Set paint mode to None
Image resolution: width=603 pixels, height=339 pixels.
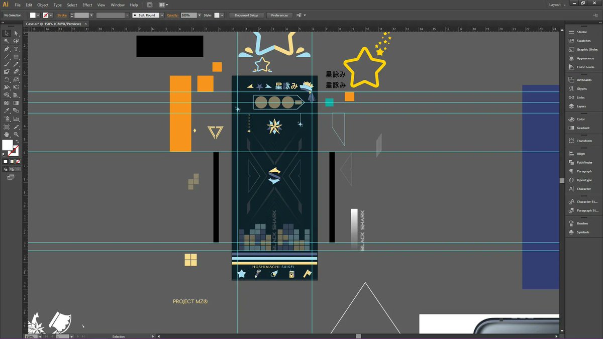(17, 162)
